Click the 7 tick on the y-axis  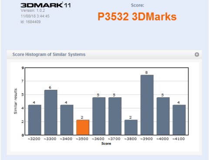[x=23, y=81]
